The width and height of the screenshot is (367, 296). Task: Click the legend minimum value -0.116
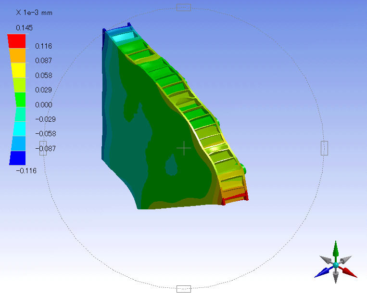point(26,171)
